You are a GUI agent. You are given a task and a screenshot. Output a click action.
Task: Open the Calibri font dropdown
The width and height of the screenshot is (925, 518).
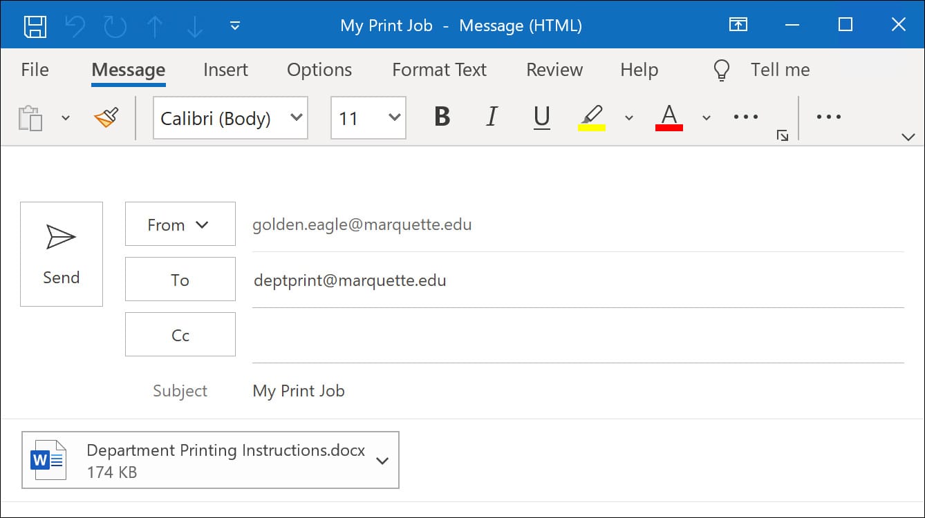296,117
